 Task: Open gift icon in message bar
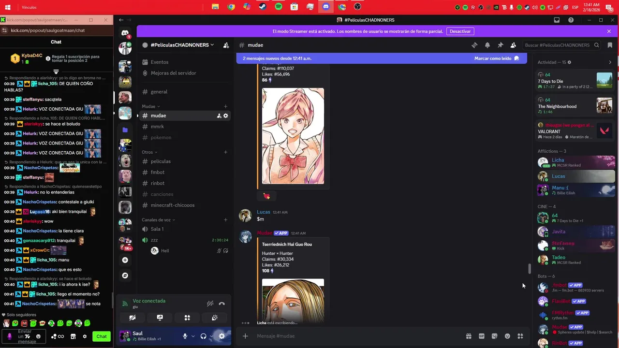pos(469,336)
